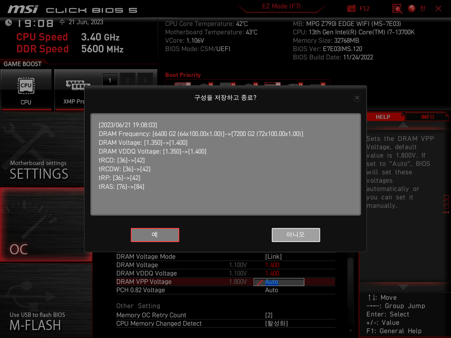Select DRAM Voltage Mode [Link] row

(225, 257)
